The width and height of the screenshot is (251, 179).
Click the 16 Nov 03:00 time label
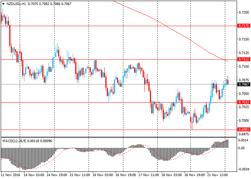pyautogui.click(x=103, y=175)
